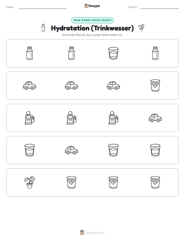Click the Datum line field
185x240 pixels.
point(160,7)
